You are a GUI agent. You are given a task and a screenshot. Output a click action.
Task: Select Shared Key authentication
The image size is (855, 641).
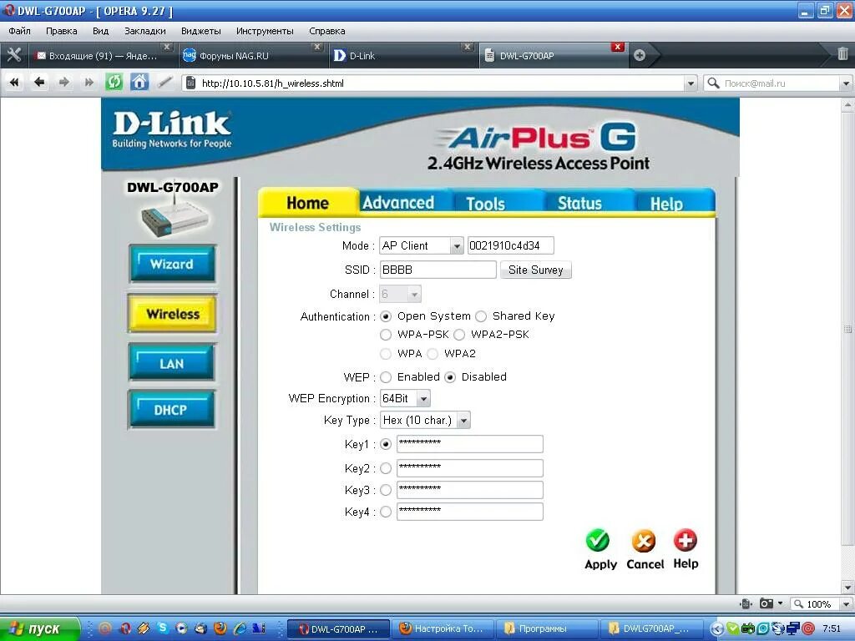[480, 316]
